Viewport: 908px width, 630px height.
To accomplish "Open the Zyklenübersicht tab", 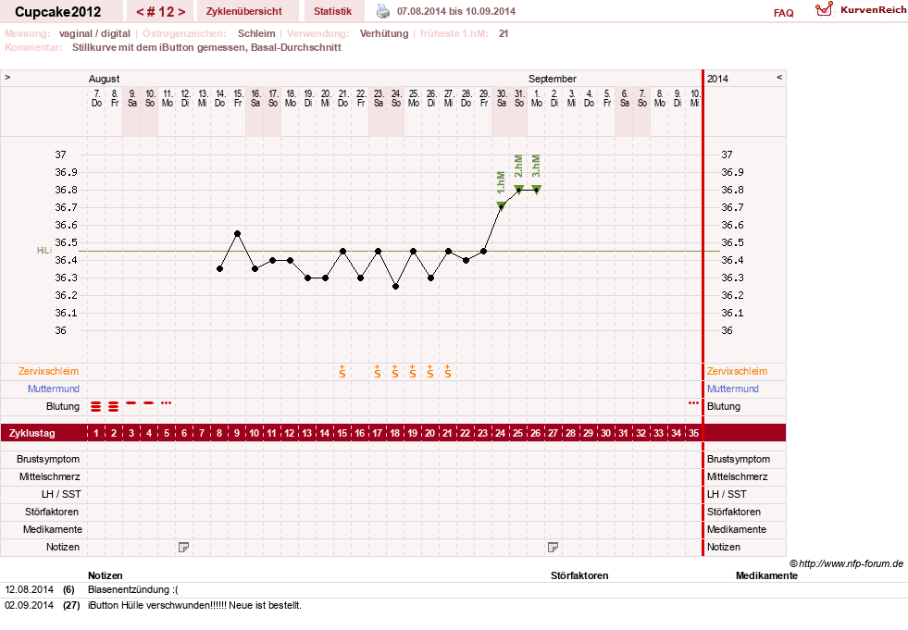I will pos(243,12).
